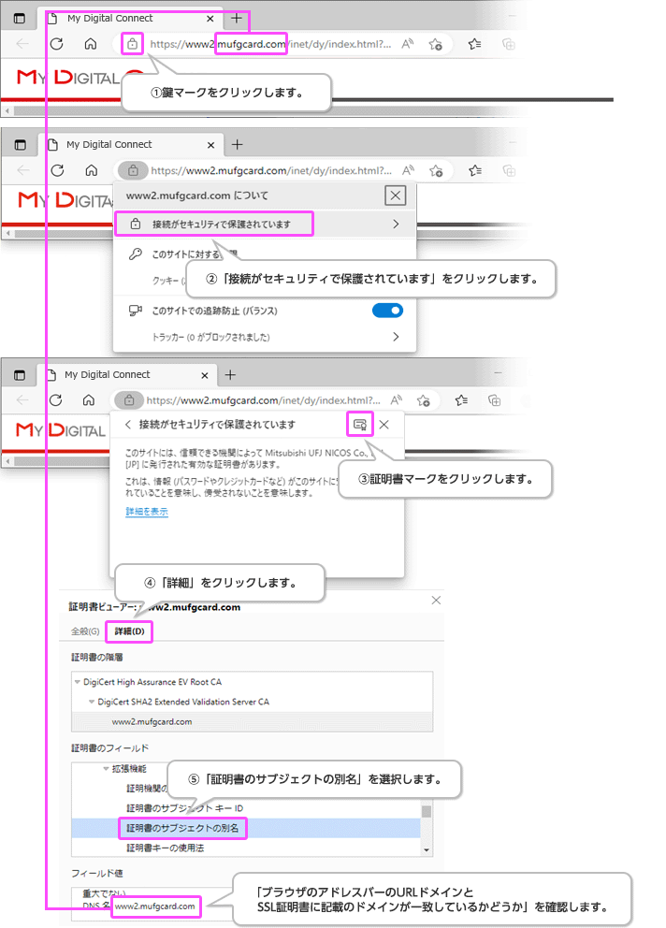Click the 証明書のフィールド list scrollbar
The image size is (666, 928).
pyautogui.click(x=427, y=809)
